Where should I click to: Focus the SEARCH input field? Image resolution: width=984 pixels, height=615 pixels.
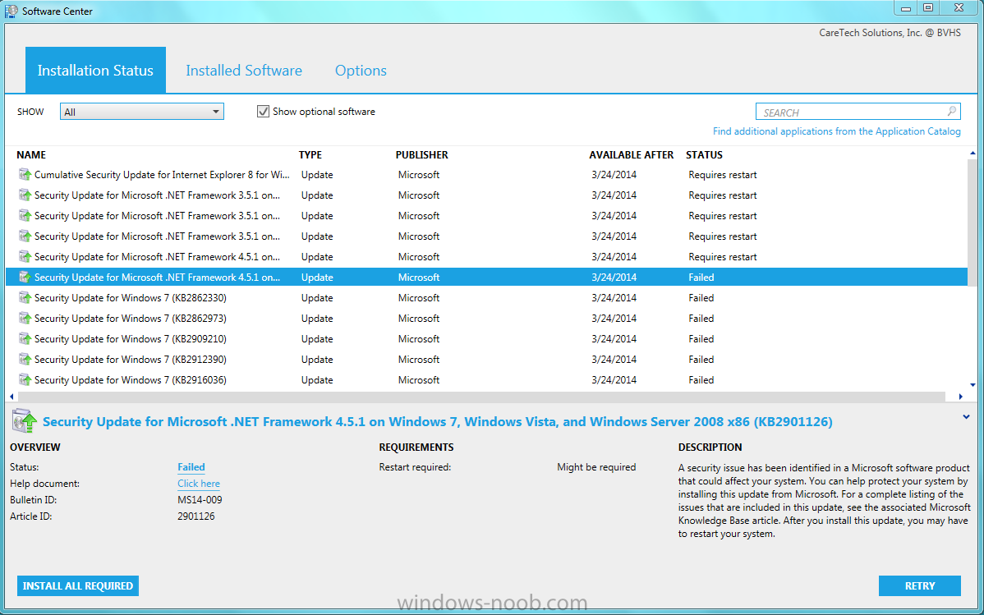tap(858, 112)
